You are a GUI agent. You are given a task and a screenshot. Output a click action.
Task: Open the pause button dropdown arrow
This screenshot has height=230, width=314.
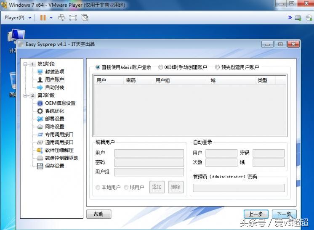pyautogui.click(x=51, y=18)
